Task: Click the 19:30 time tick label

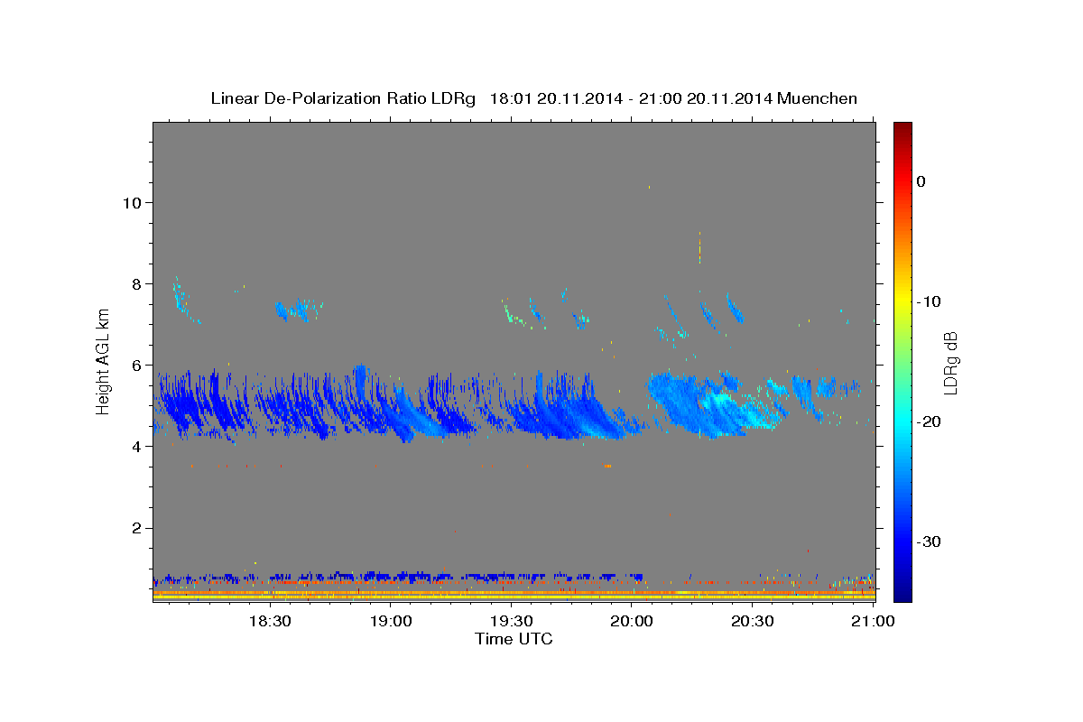Action: coord(511,621)
